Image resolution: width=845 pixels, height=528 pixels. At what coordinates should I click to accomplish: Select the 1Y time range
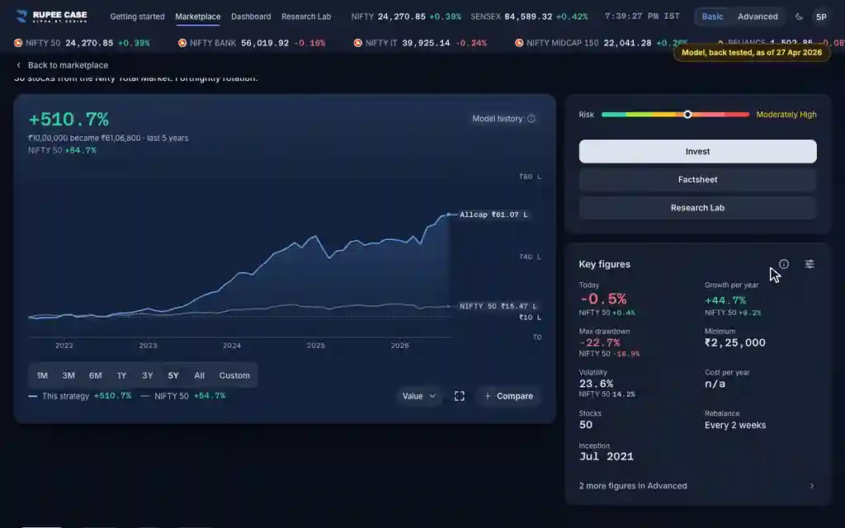point(122,375)
